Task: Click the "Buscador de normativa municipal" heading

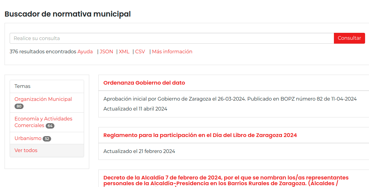Action: (x=67, y=14)
